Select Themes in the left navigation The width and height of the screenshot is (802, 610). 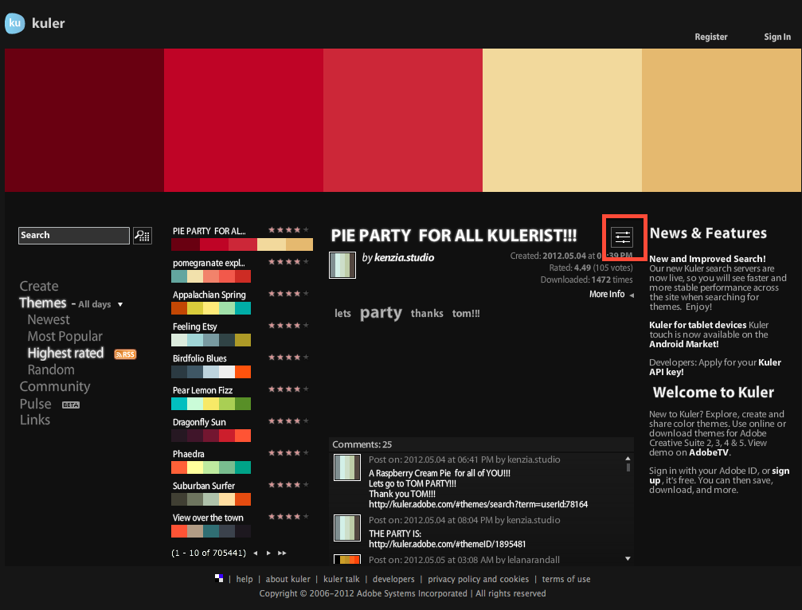[43, 303]
